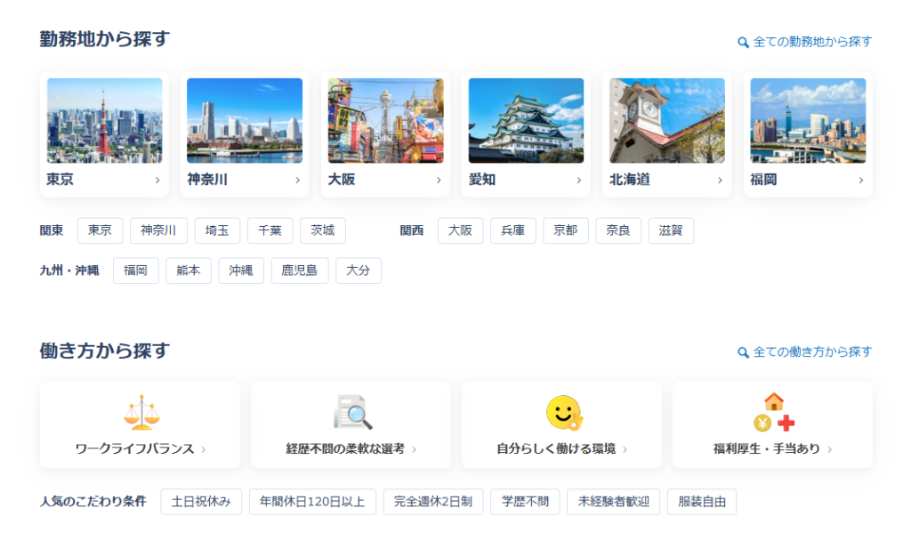Open the 自分らしく働ける環境 label
This screenshot has height=549, width=911.
pos(556,449)
